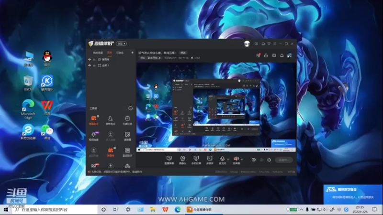Image resolution: width=383 pixels, height=215 pixels.
Task: Open the 读弹幕 tool
Action: coord(127,136)
